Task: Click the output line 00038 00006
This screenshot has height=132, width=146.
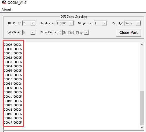Action: [13, 84]
